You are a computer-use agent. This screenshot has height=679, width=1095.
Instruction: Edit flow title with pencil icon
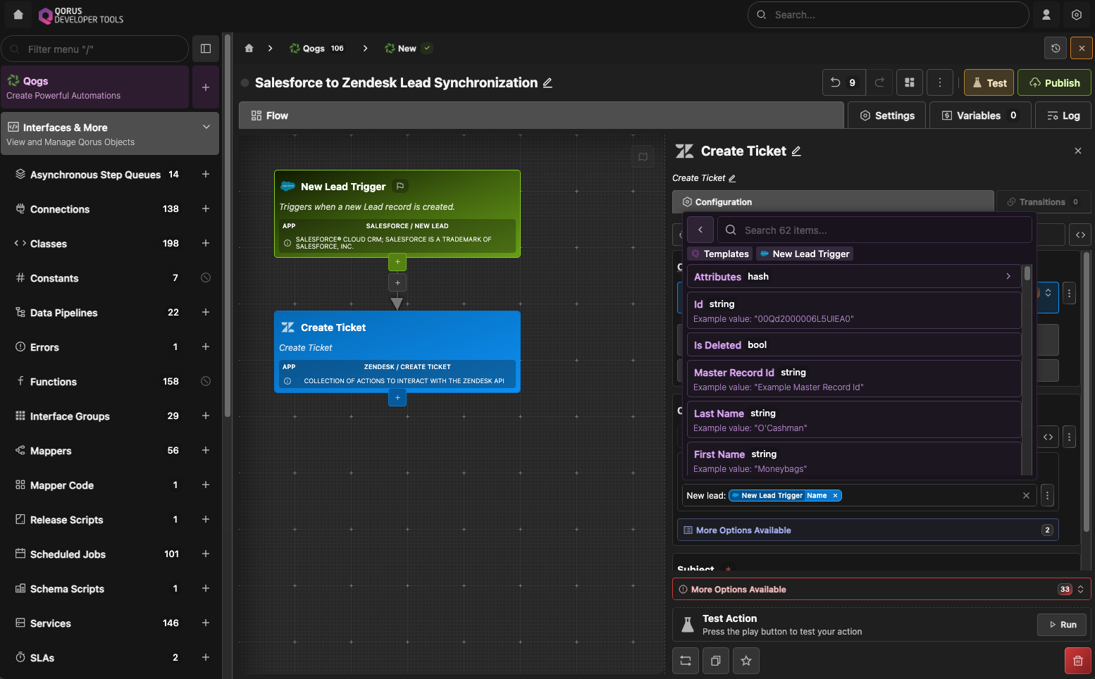(547, 83)
